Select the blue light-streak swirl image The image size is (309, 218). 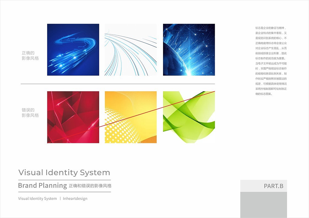click(x=73, y=49)
